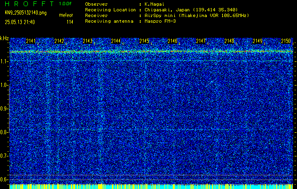Image resolution: width=297 pixels, height=189 pixels.
Task: Click the Receiving antenna field label
Action: [109, 21]
